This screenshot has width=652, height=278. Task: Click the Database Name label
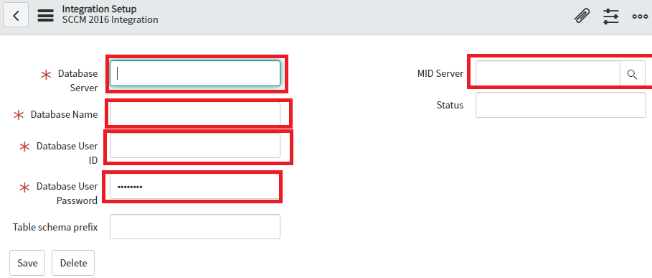click(64, 114)
